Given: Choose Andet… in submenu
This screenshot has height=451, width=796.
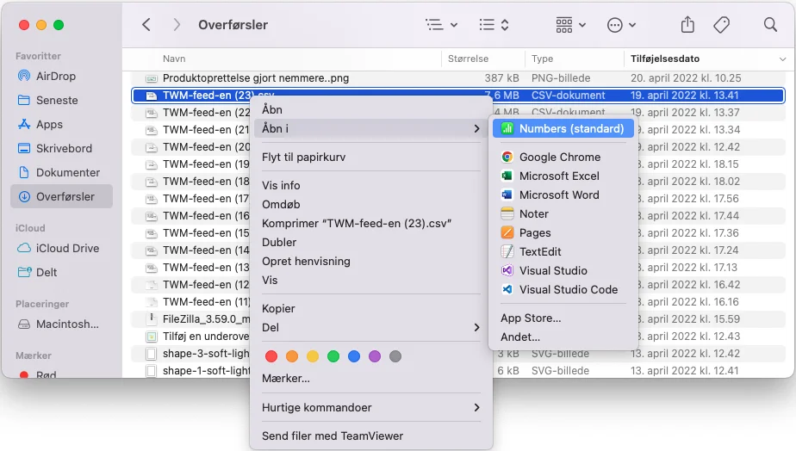Looking at the screenshot, I should (x=563, y=337).
